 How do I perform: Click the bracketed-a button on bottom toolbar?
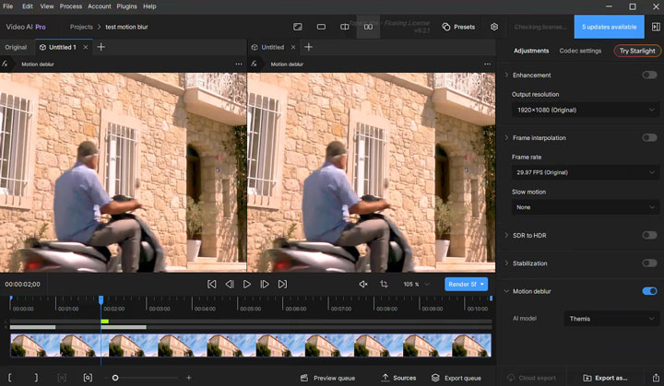(x=88, y=378)
